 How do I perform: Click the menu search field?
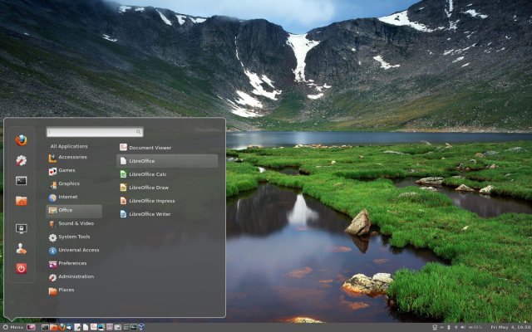[95, 132]
